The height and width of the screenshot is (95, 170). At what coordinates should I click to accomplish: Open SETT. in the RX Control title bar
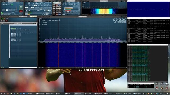click(26, 1)
